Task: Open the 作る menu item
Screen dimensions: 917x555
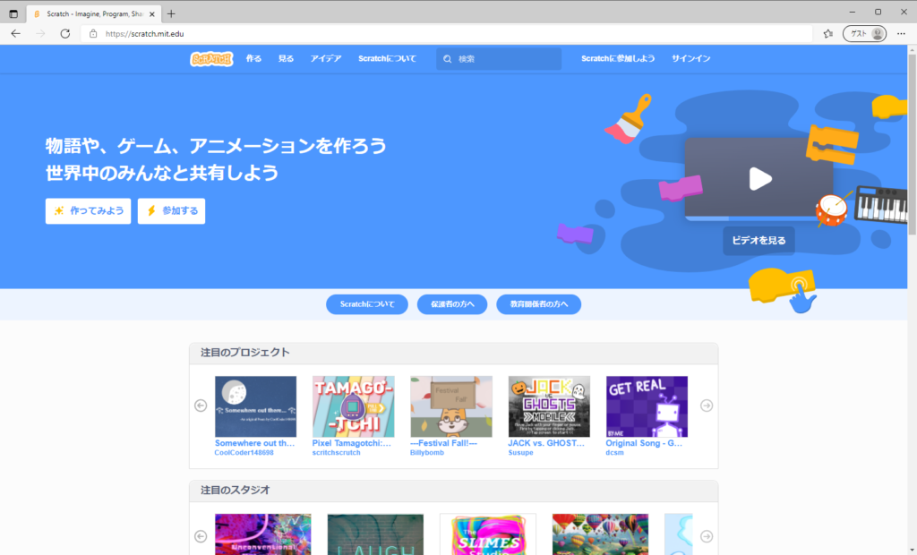Action: click(253, 59)
